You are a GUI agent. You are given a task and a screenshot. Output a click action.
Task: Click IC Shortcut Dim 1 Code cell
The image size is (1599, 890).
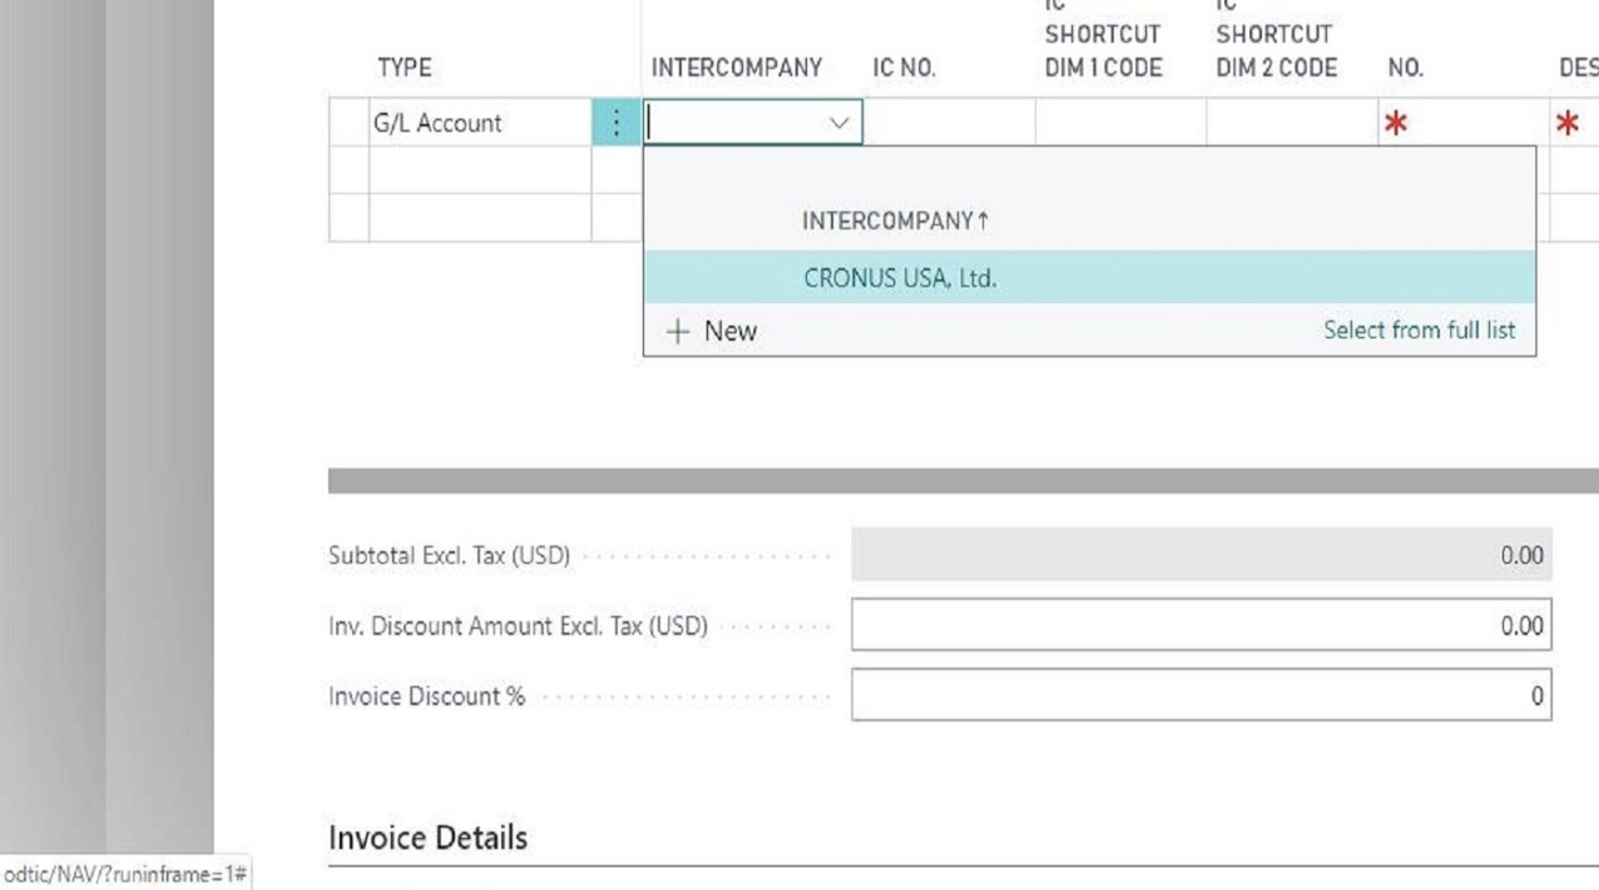pos(1120,123)
